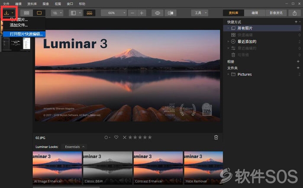Expand the 最近添加的 tree arrow

[x=228, y=42]
